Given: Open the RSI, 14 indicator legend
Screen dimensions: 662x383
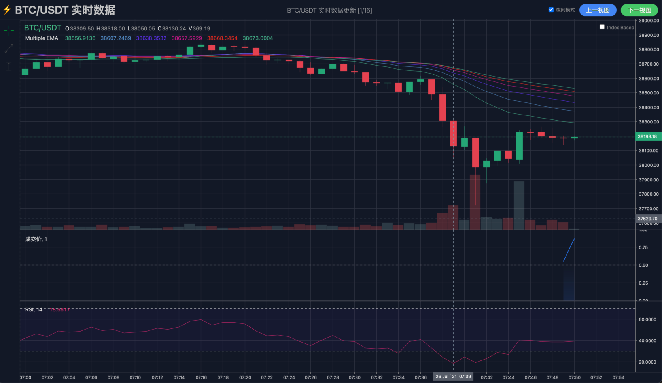Looking at the screenshot, I should (34, 310).
